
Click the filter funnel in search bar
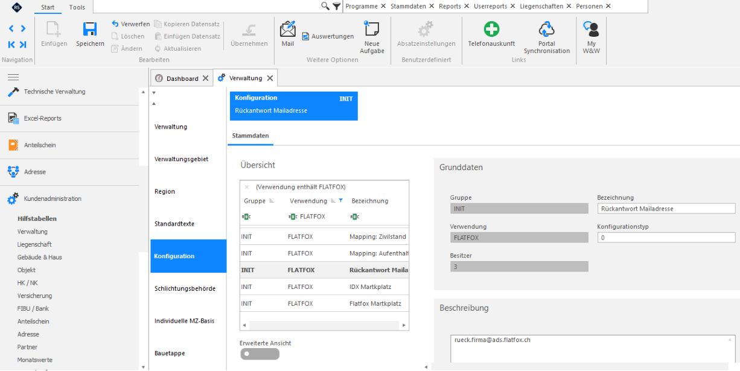click(336, 6)
